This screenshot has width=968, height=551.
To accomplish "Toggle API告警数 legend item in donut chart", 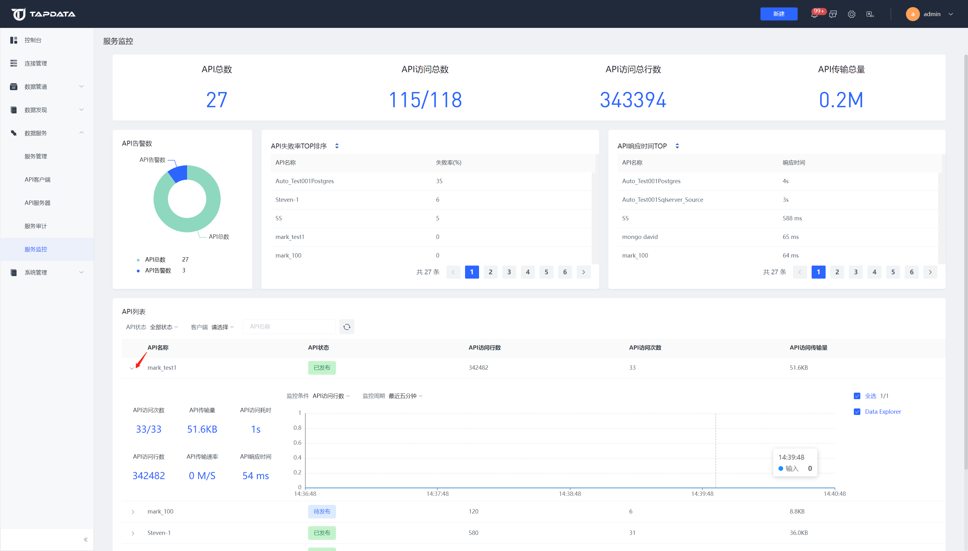I will pyautogui.click(x=158, y=270).
